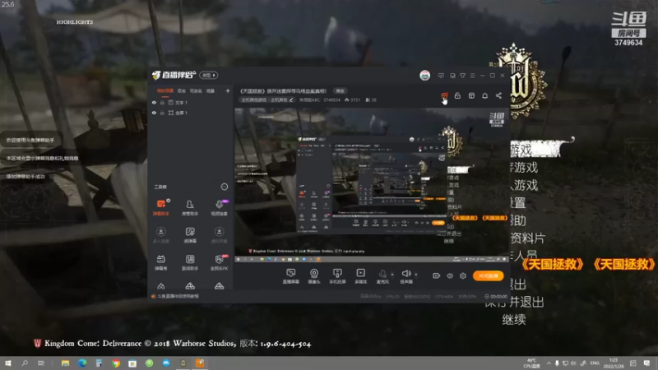Add a 直播屏幕 screen capture source
Screen dimensions: 658x370
coord(290,276)
